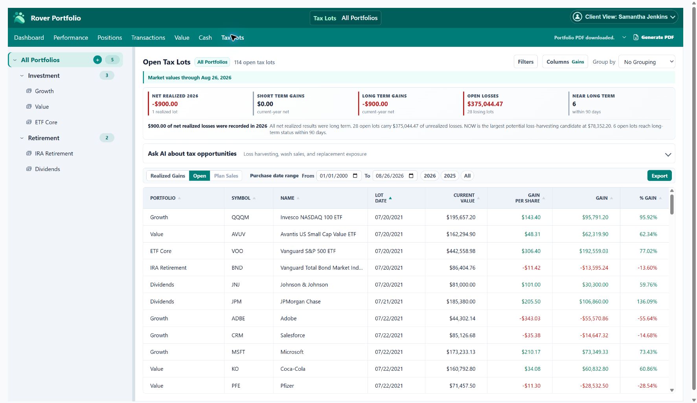
Task: Open the Dashboard tab
Action: click(x=29, y=38)
